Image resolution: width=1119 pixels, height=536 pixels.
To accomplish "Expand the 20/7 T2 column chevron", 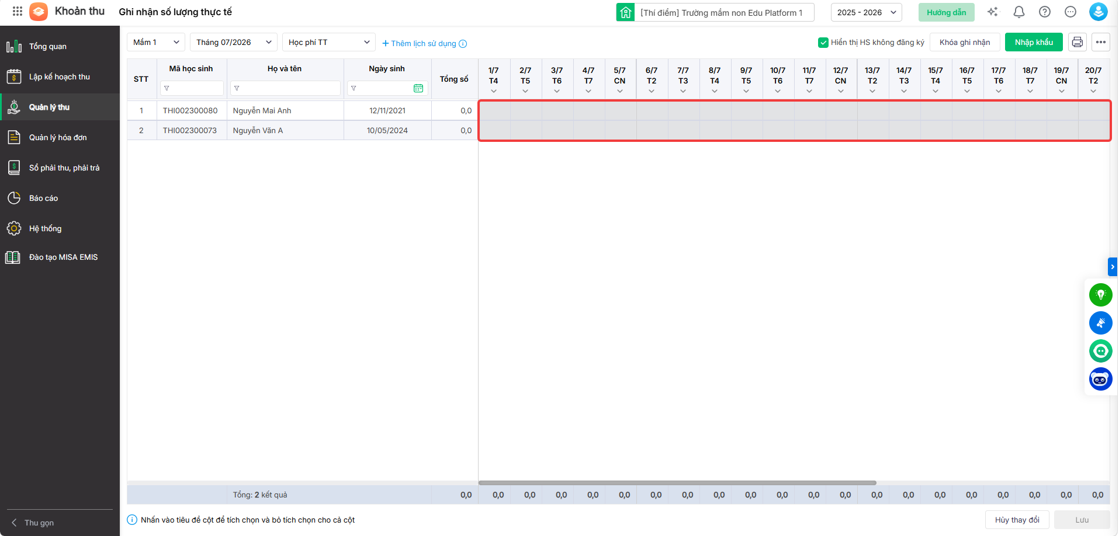I will [1093, 91].
